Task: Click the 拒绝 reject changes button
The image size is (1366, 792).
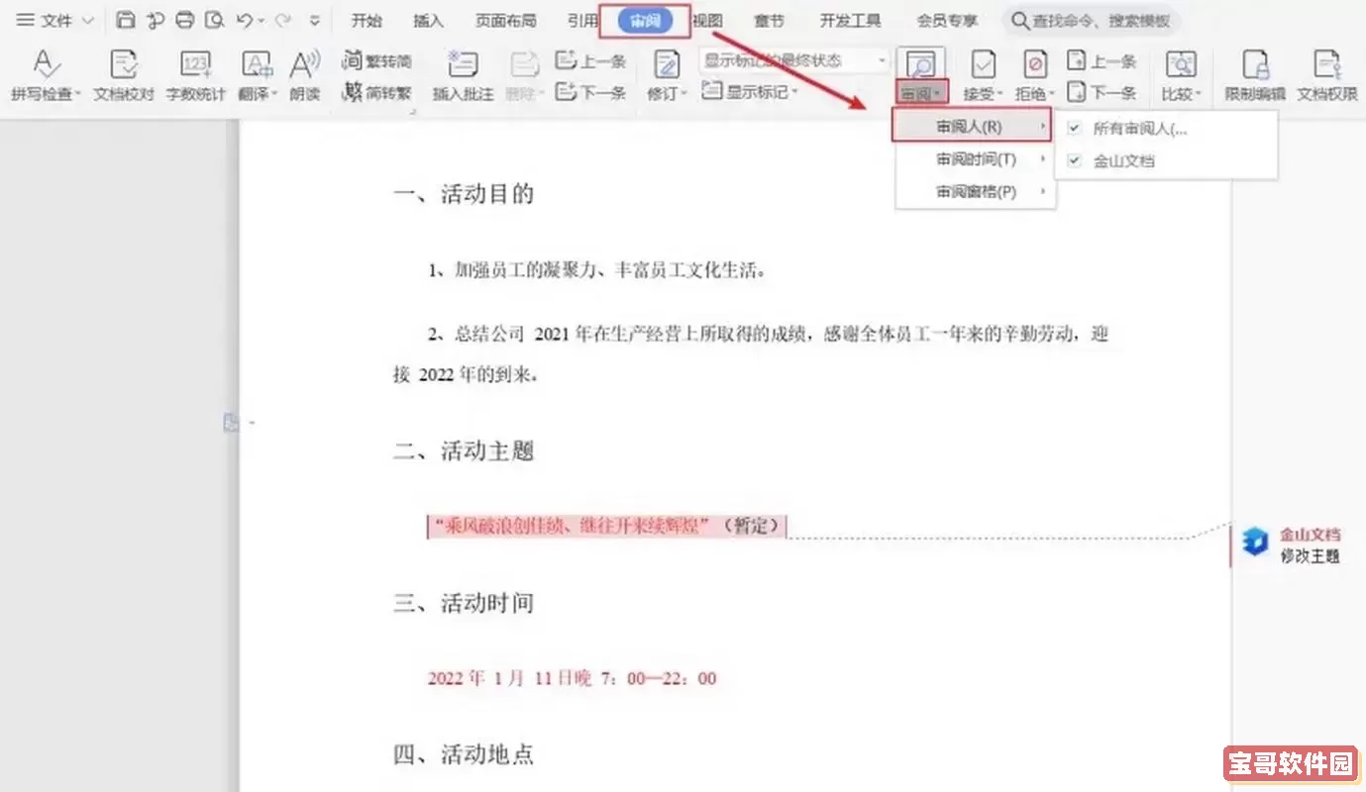Action: click(1035, 67)
